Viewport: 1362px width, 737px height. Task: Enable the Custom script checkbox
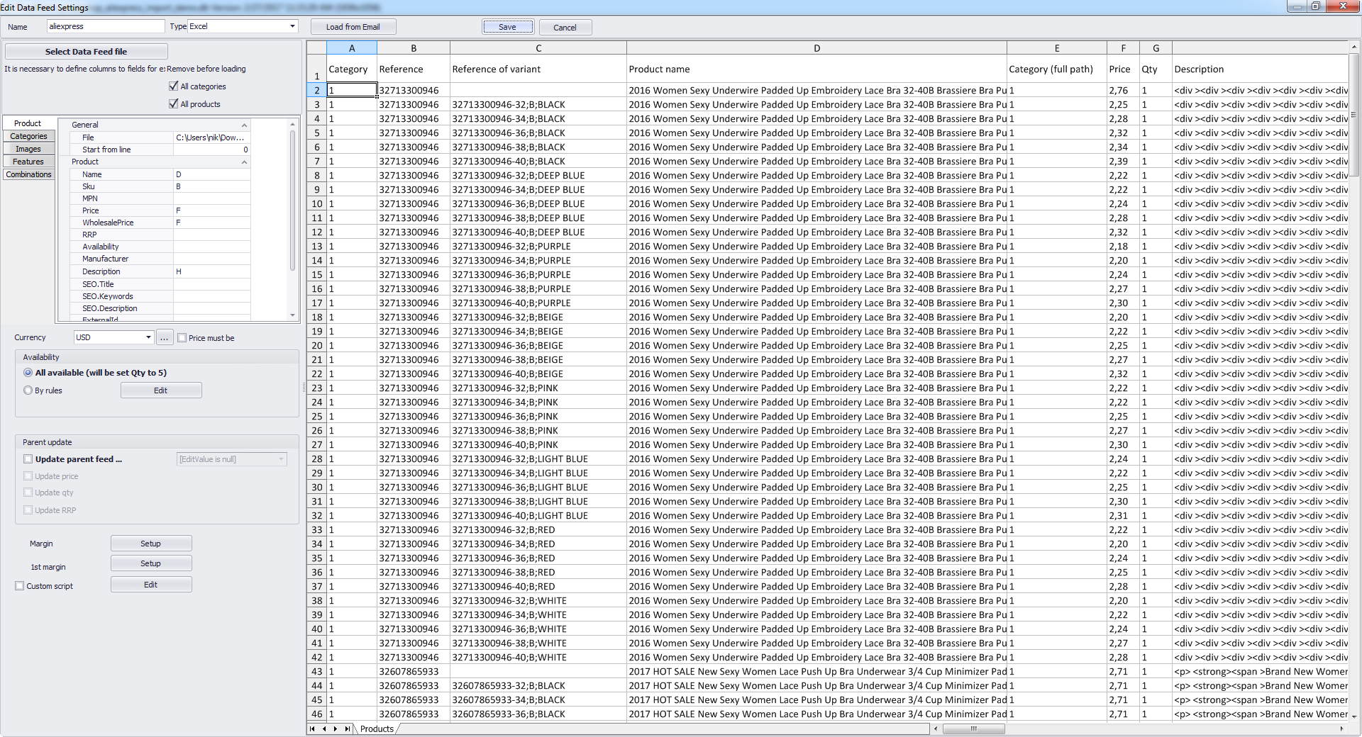(20, 586)
